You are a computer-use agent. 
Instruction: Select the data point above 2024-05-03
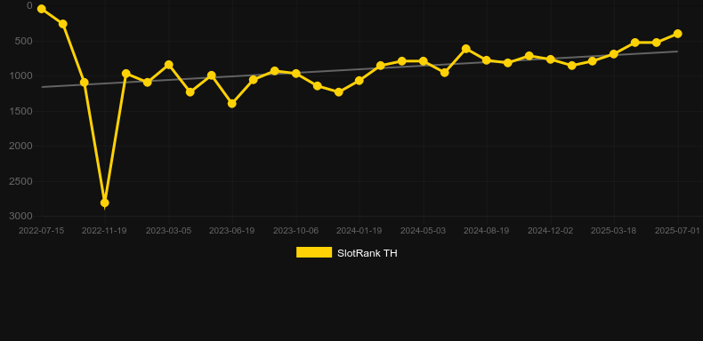(424, 61)
